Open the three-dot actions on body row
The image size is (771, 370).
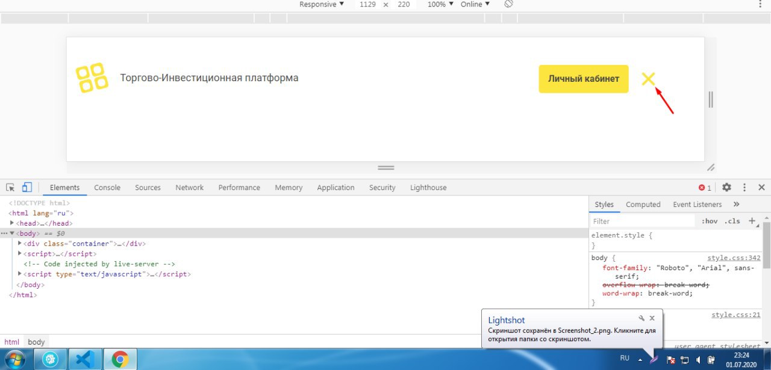click(x=4, y=233)
